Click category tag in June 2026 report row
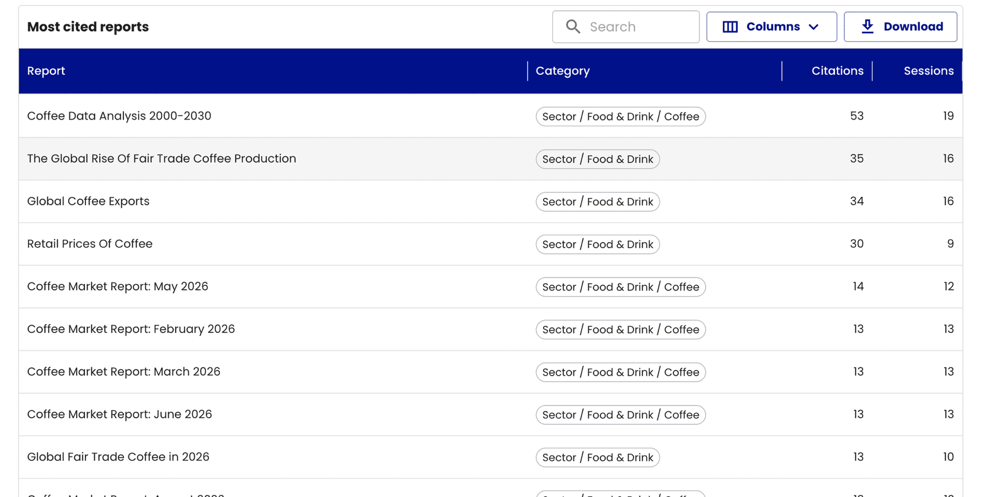 coord(621,415)
